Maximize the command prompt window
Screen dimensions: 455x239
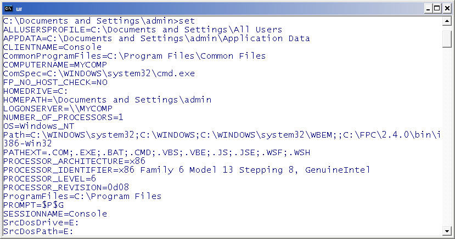coord(437,9)
